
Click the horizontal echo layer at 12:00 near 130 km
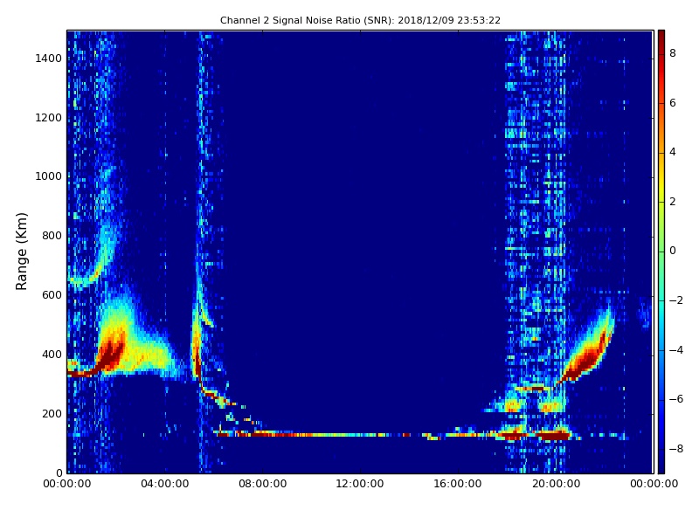pyautogui.click(x=360, y=434)
